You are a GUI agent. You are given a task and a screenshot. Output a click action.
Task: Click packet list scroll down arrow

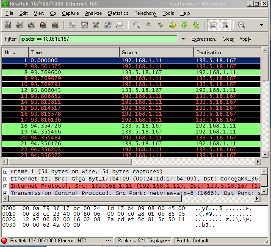click(265, 155)
